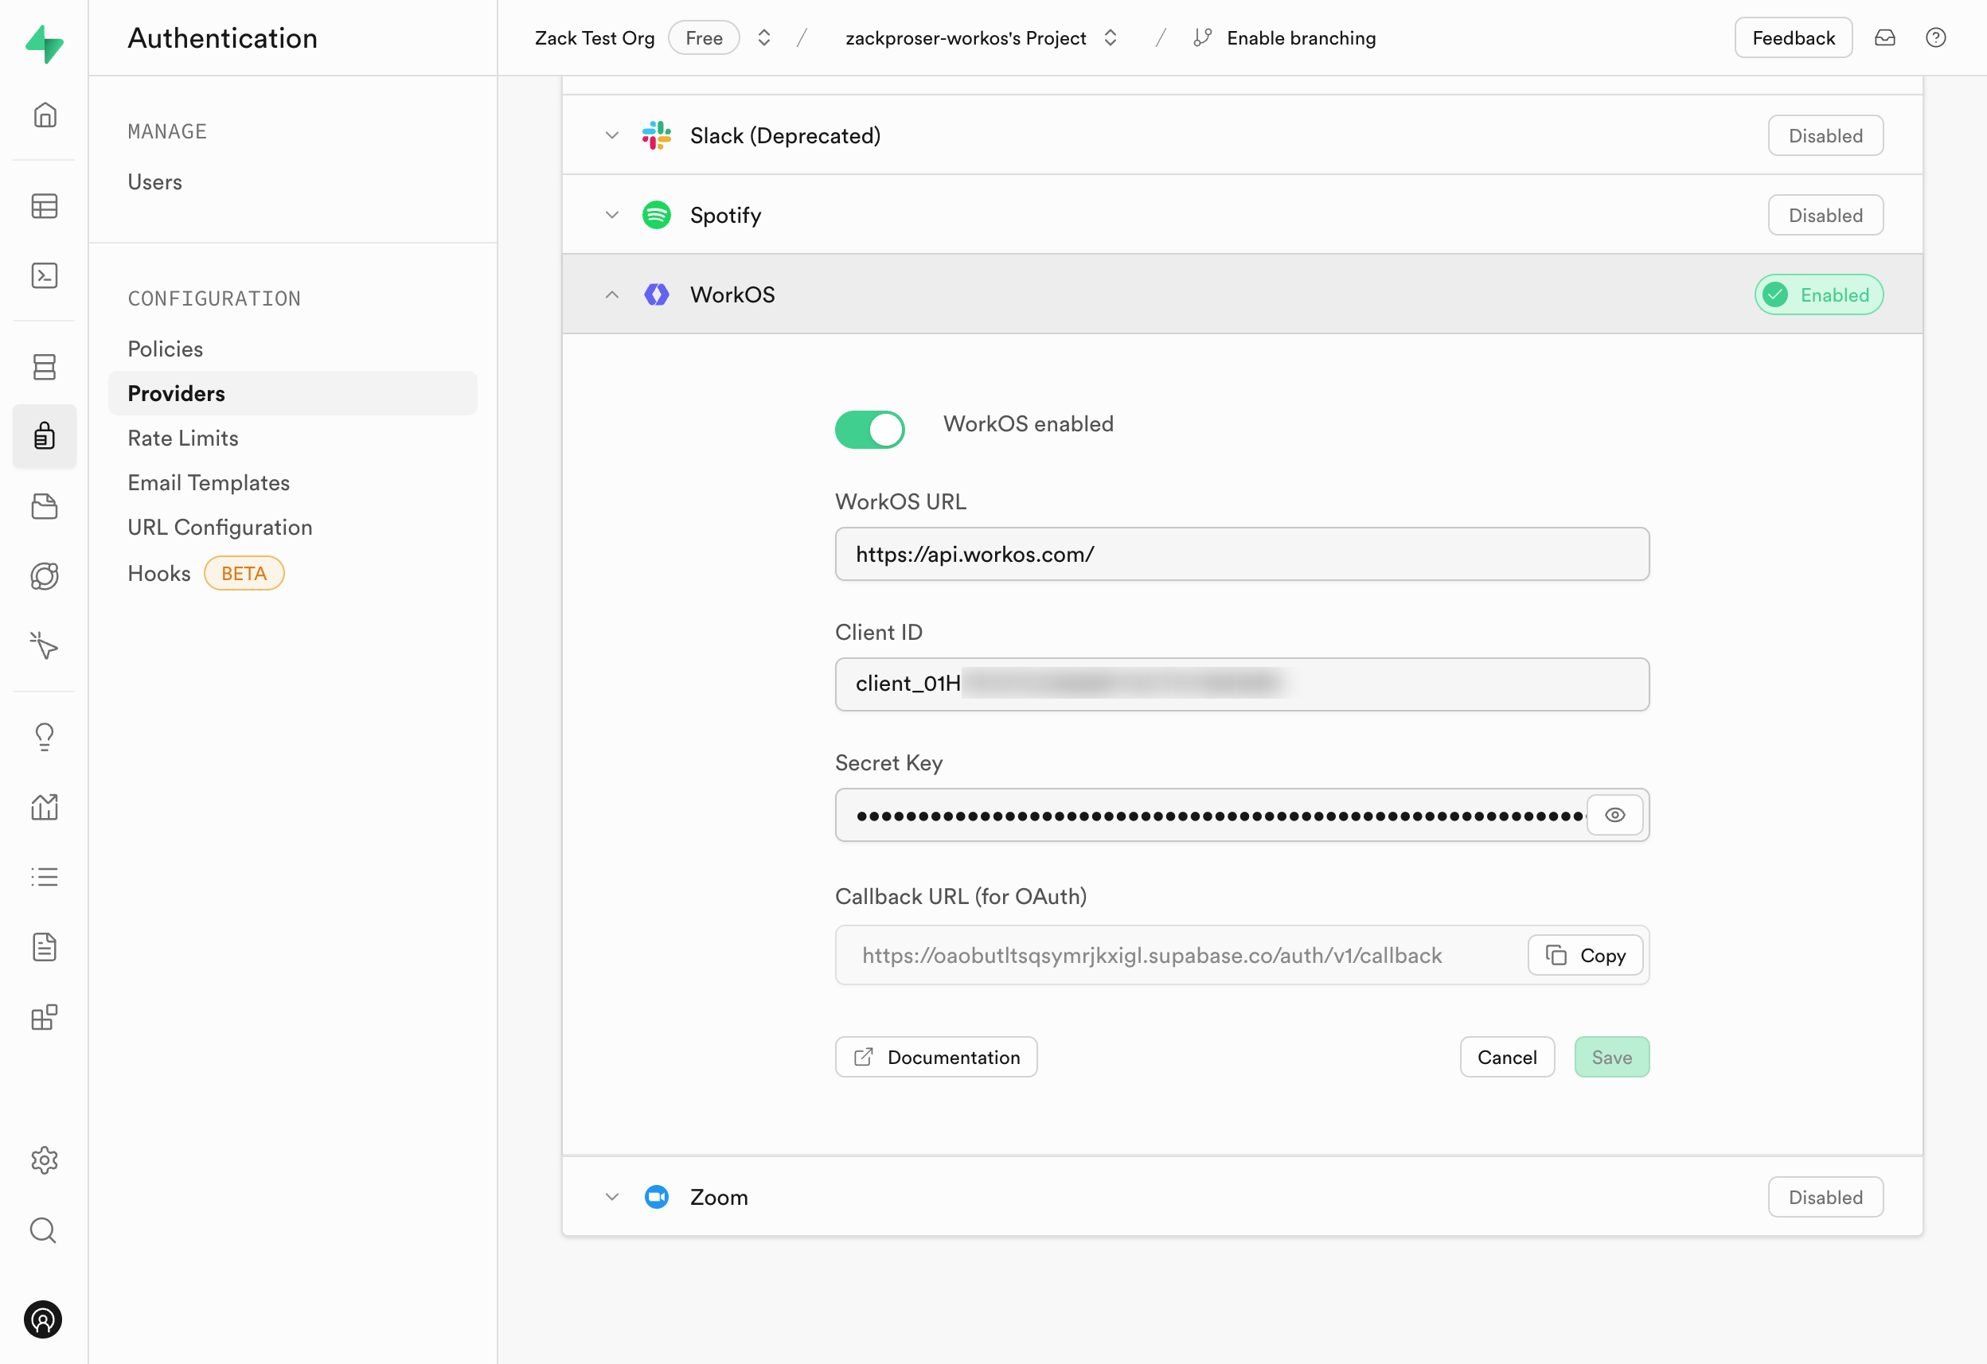
Task: Click the authentication shield icon in sidebar
Action: pos(44,438)
